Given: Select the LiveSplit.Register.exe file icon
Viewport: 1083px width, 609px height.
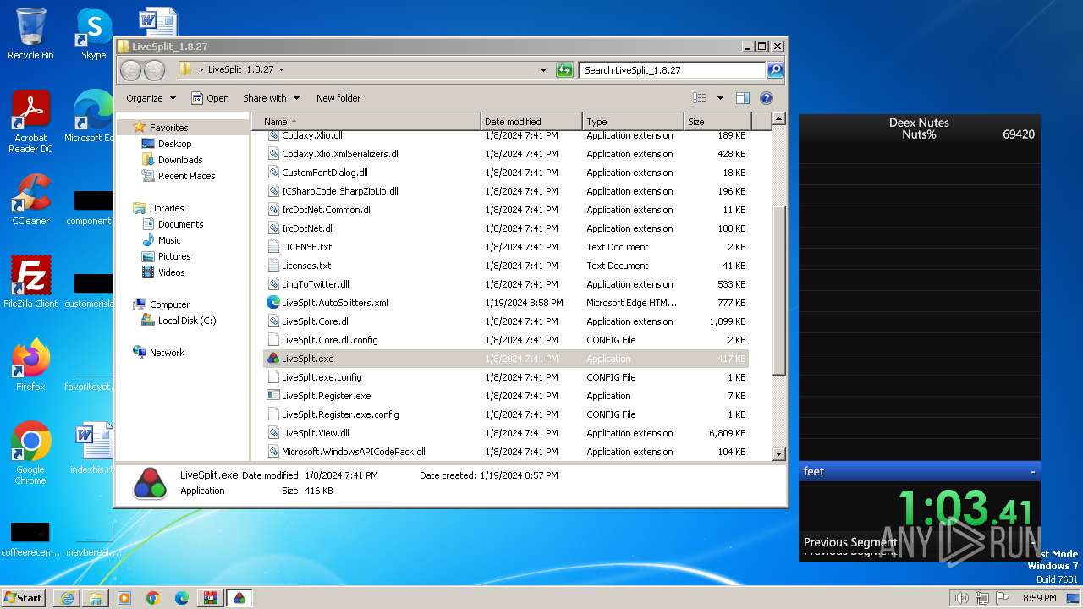Looking at the screenshot, I should click(x=273, y=396).
